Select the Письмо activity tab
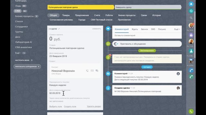 [162, 29]
